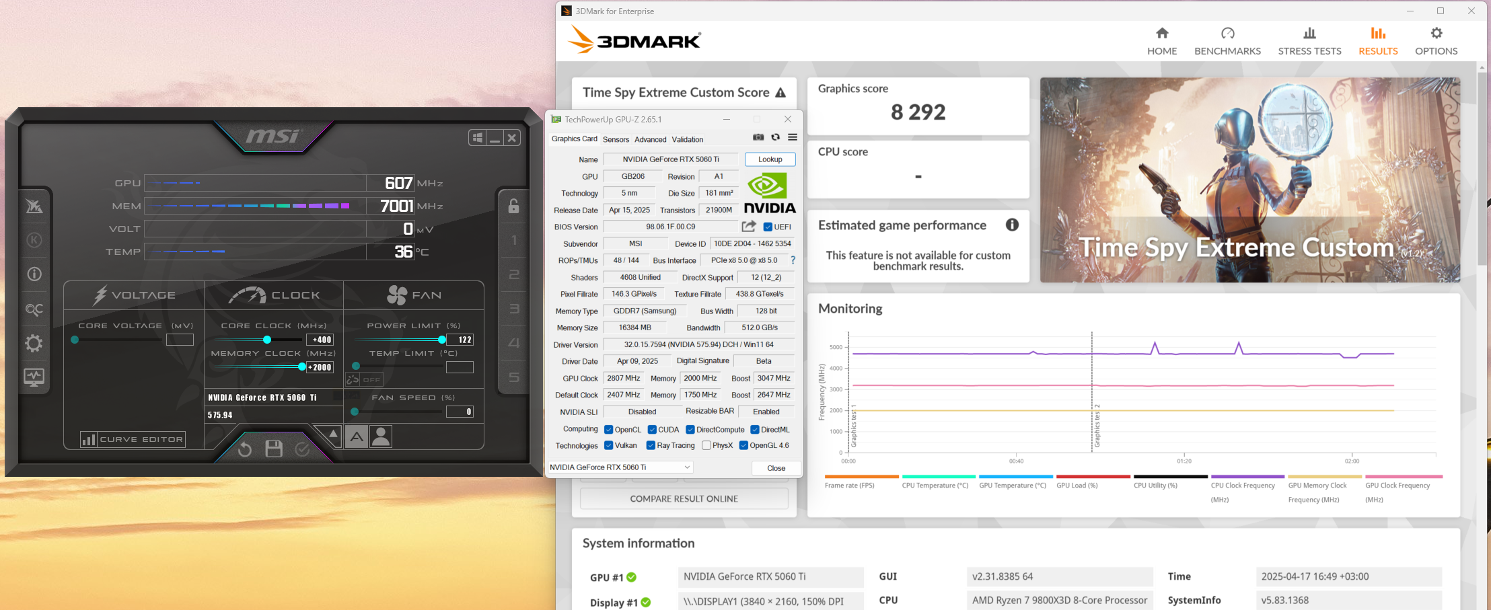The width and height of the screenshot is (1491, 610).
Task: Select Afterburner profile slot 1
Action: coord(513,240)
